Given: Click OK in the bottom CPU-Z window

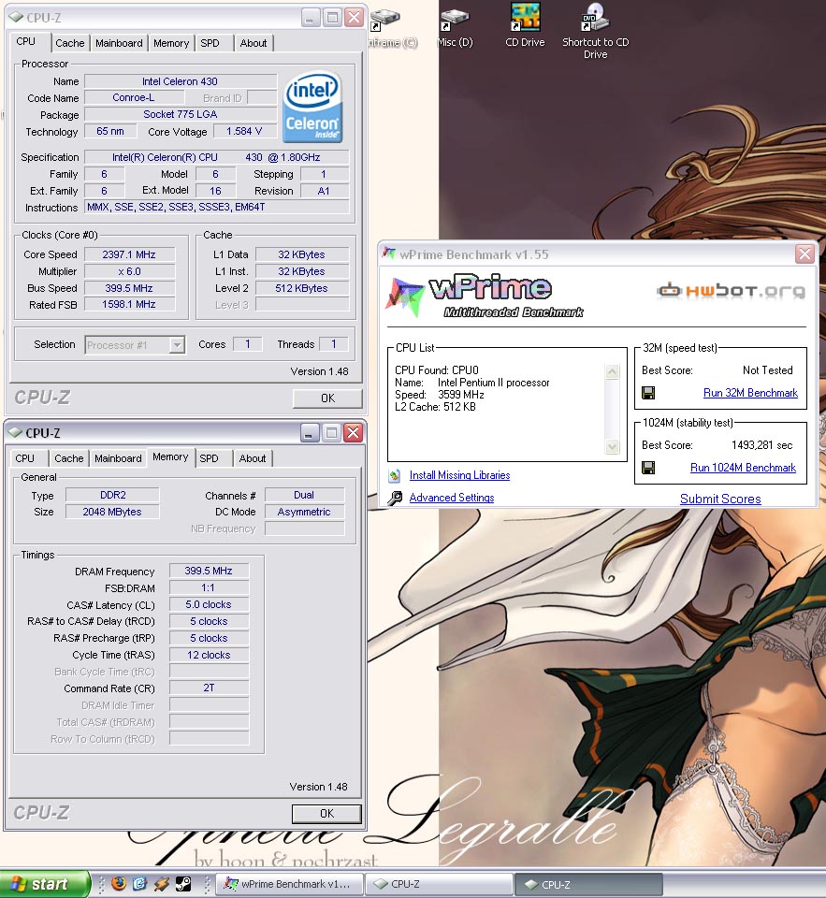Looking at the screenshot, I should pos(326,813).
